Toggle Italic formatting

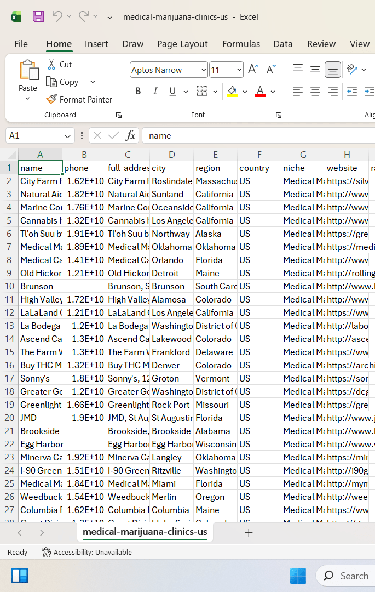(x=155, y=92)
